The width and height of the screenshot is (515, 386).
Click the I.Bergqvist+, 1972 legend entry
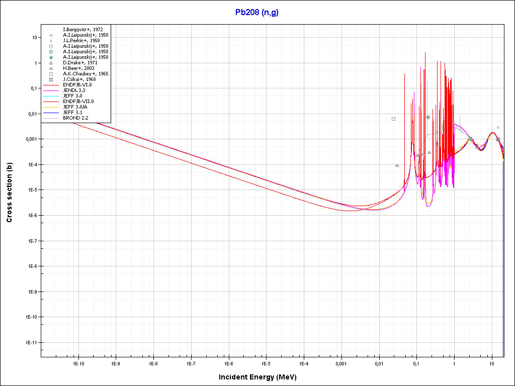[82, 30]
